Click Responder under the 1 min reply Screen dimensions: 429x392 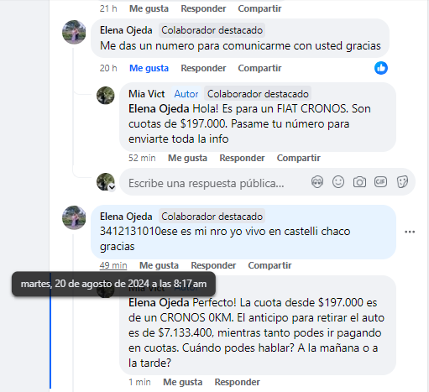pyautogui.click(x=238, y=382)
